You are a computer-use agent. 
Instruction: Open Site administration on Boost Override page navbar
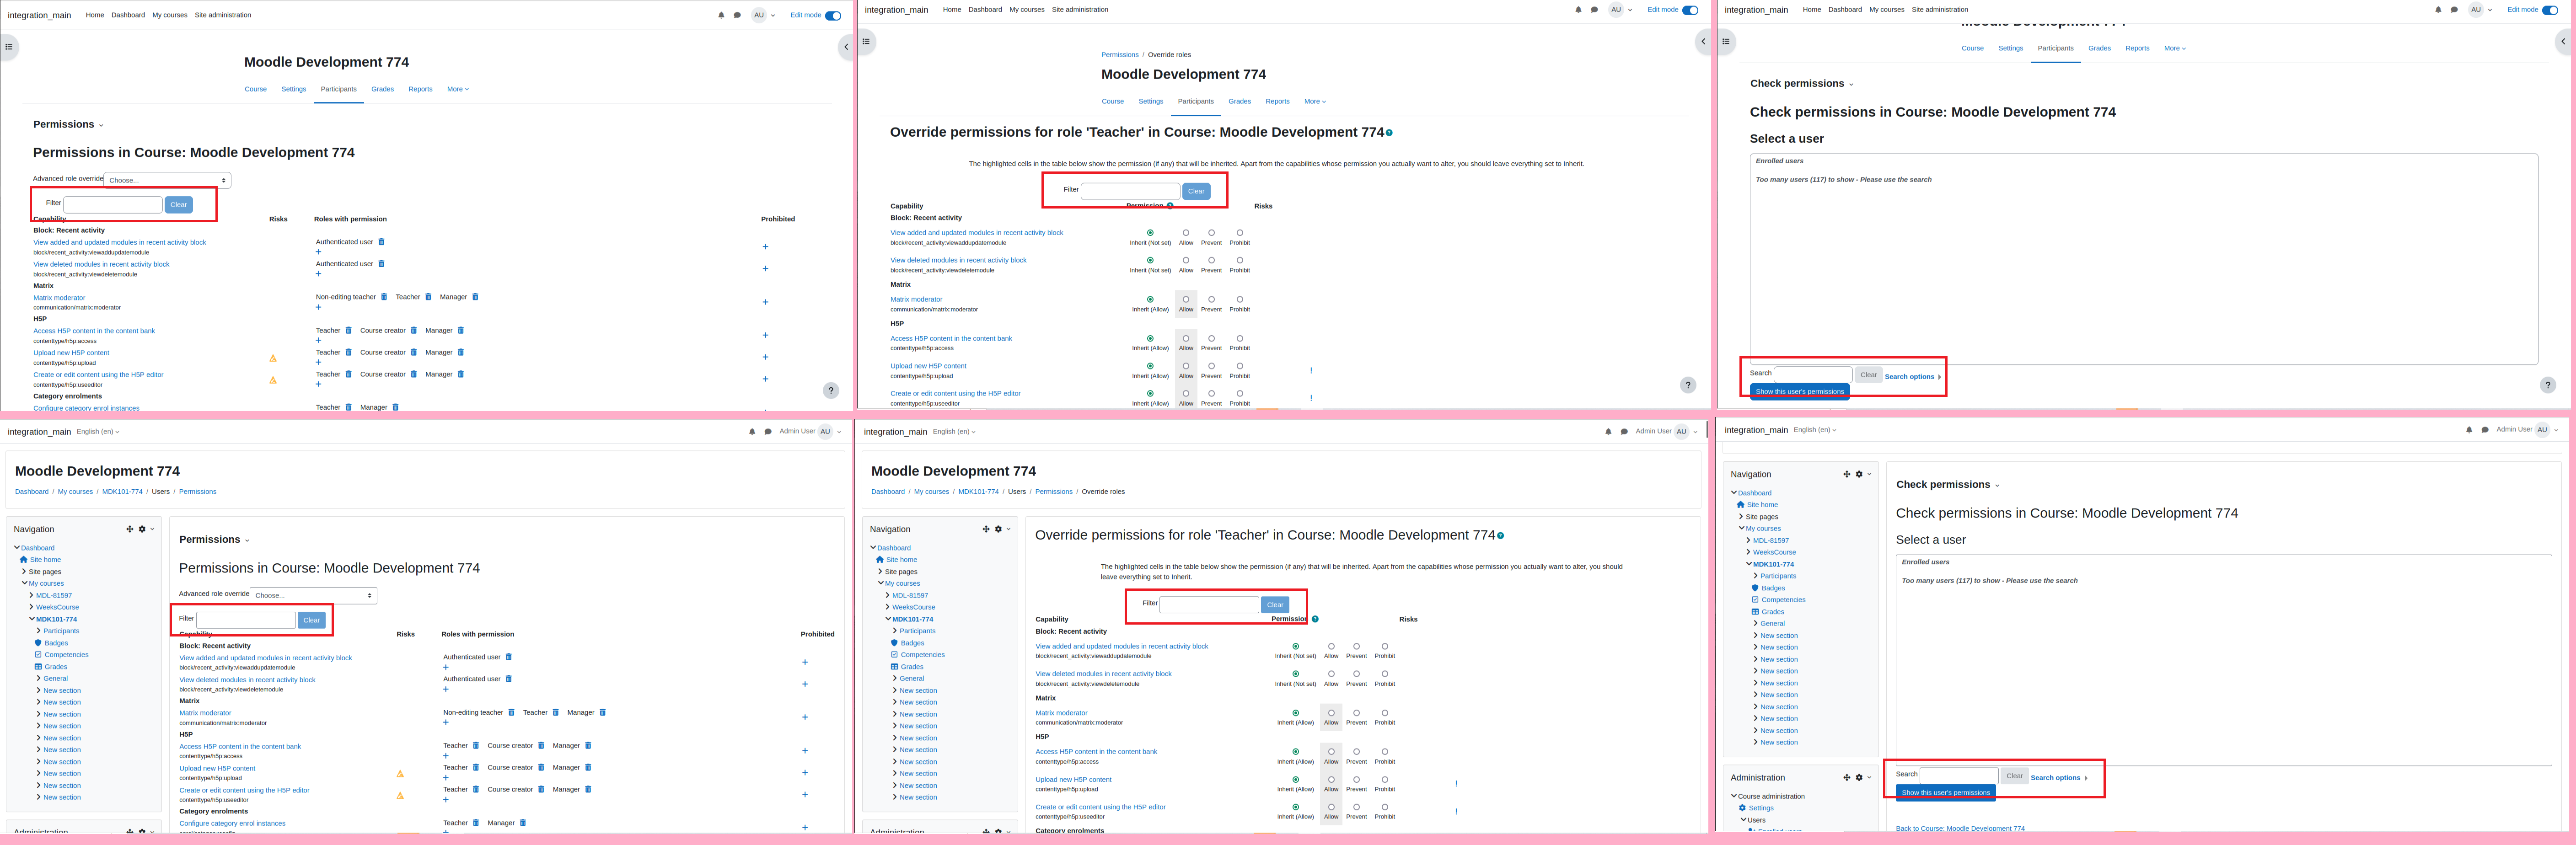(x=1080, y=10)
